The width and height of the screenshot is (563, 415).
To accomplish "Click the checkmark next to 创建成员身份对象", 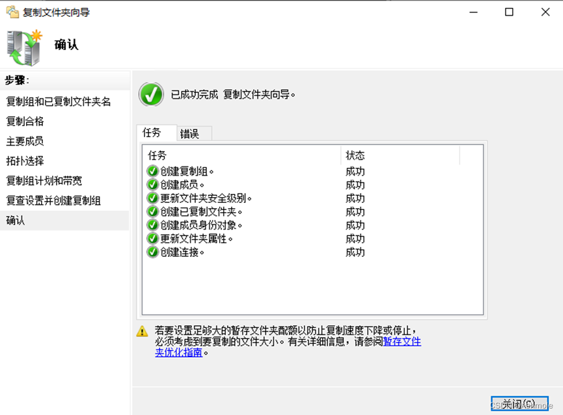I will (x=152, y=225).
